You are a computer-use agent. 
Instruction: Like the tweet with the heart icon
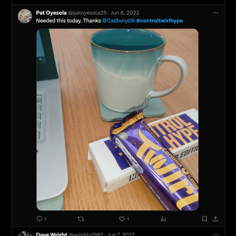click(122, 219)
